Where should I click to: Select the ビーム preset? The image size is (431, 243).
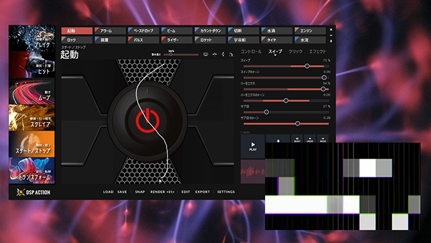point(177,30)
